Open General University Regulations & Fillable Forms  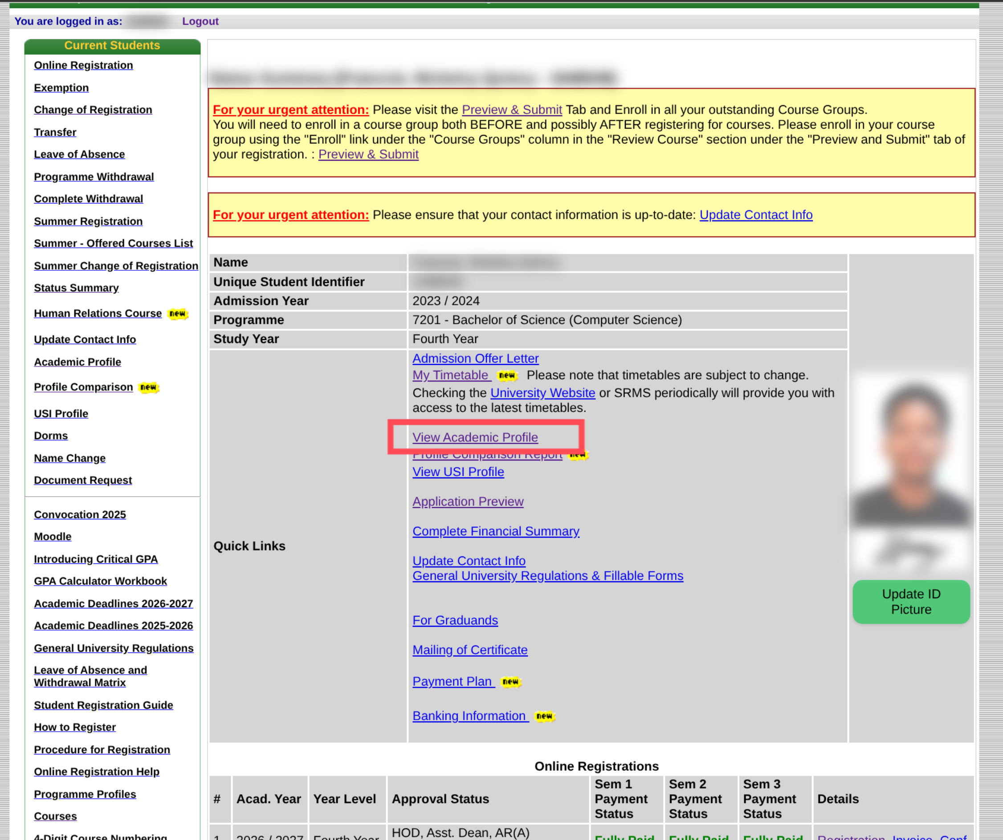coord(548,575)
